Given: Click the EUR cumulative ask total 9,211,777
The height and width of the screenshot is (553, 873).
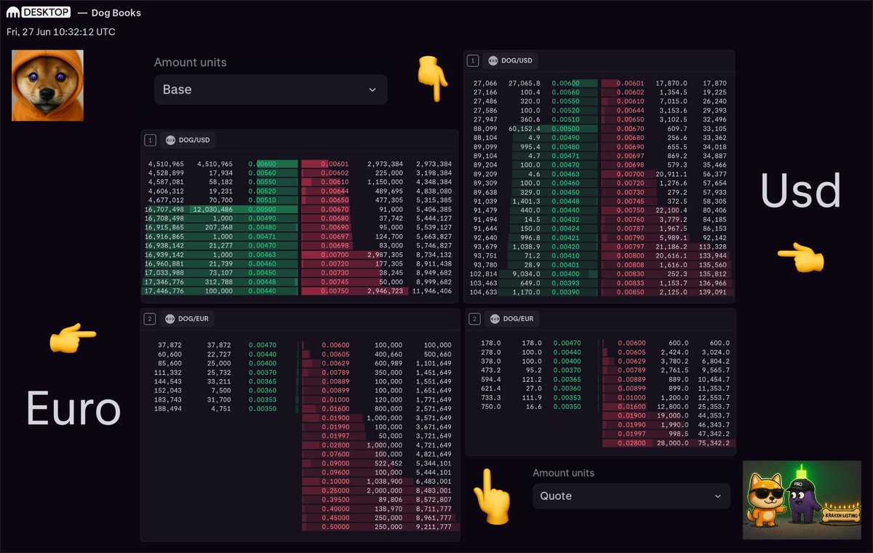Looking at the screenshot, I should pyautogui.click(x=434, y=527).
